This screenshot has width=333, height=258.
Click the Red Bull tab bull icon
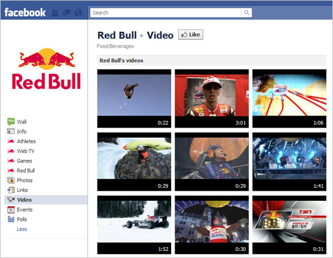11,170
